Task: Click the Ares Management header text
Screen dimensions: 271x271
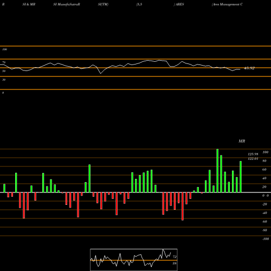Action: point(227,4)
